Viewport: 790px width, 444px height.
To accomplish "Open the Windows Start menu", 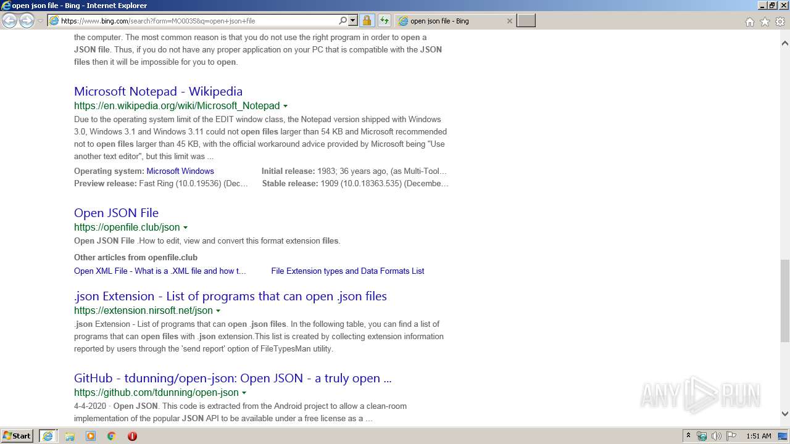I will 17,435.
